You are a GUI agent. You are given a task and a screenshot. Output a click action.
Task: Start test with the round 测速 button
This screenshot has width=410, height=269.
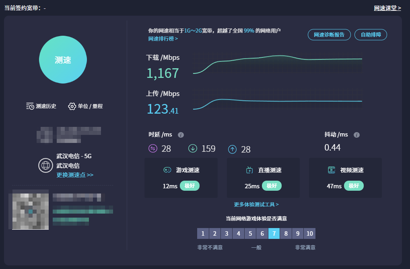pyautogui.click(x=63, y=60)
